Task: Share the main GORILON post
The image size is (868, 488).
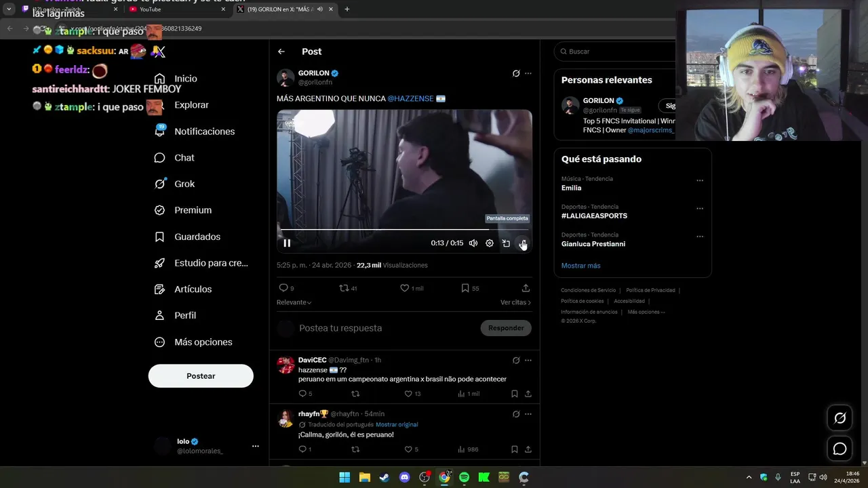Action: pos(526,288)
